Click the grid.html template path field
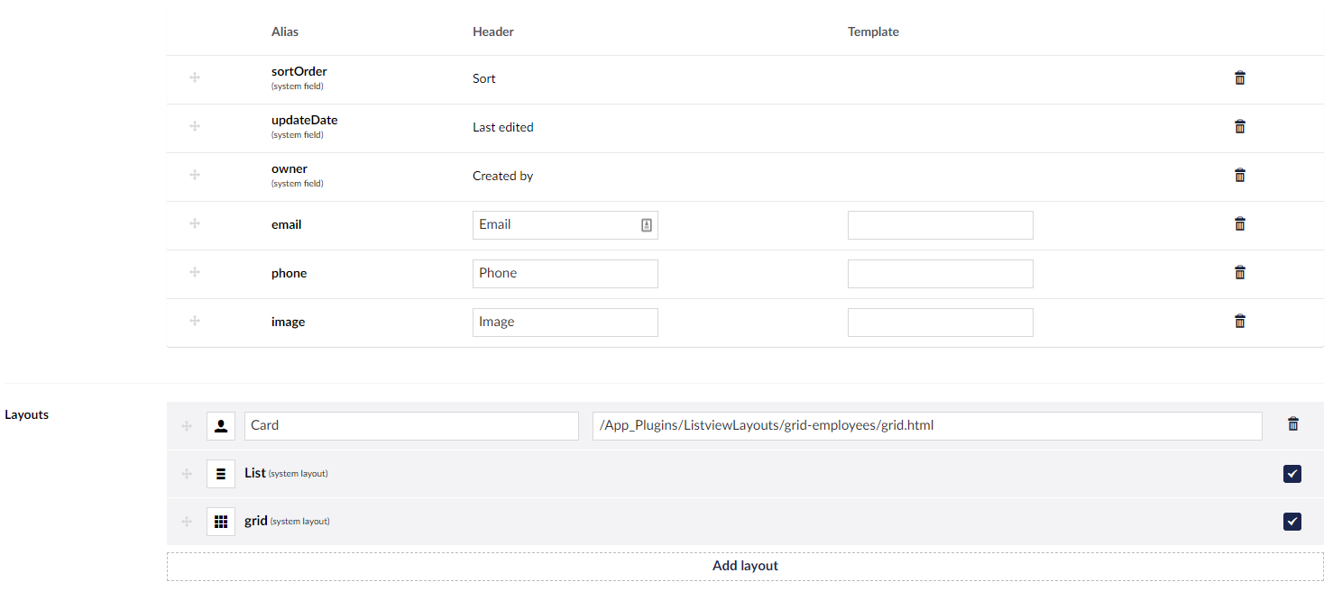The height and width of the screenshot is (591, 1333). tap(927, 424)
